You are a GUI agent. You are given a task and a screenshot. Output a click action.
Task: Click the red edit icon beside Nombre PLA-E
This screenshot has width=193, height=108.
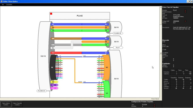pyautogui.click(x=185, y=10)
